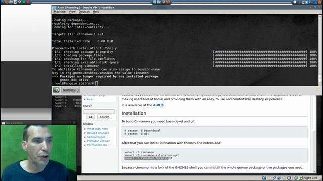
Task: Click the VirtualBox shared folders status icon
Action: click(284, 178)
